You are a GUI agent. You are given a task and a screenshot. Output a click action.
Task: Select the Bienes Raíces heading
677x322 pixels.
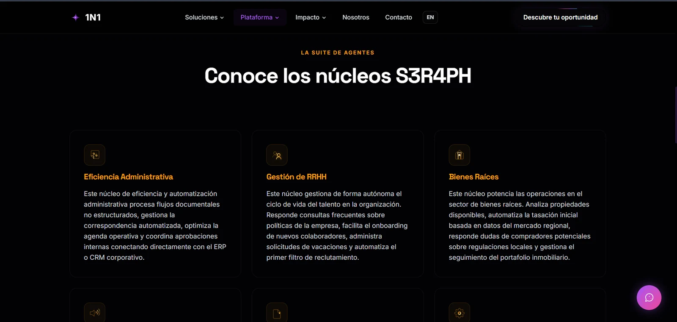pyautogui.click(x=473, y=177)
